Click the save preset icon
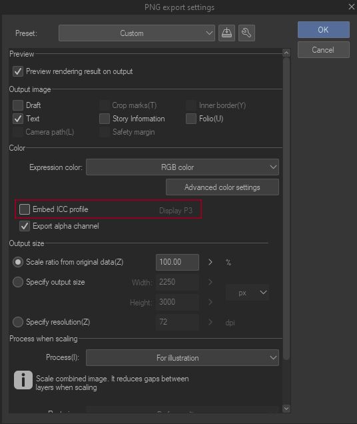The height and width of the screenshot is (424, 357). tap(226, 33)
